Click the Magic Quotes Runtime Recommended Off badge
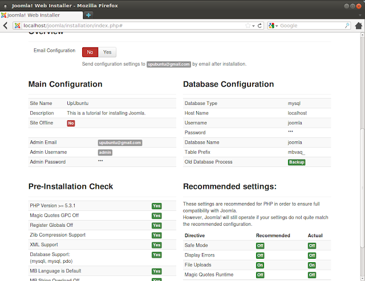 [x=260, y=275]
